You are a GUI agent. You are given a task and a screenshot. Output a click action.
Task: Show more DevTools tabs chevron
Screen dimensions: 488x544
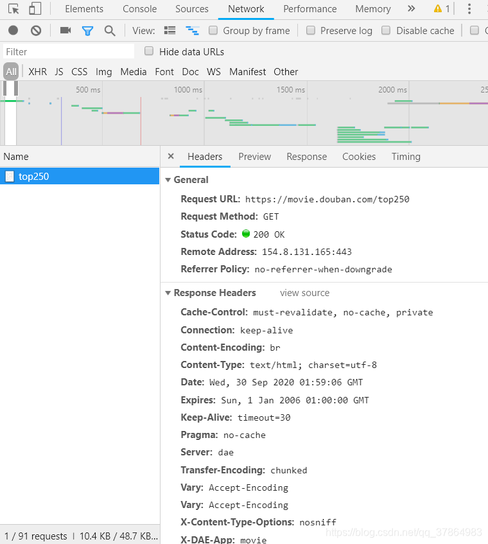[412, 9]
